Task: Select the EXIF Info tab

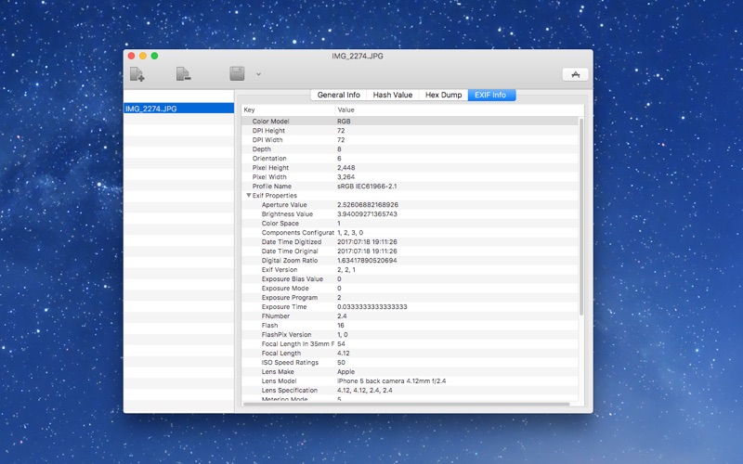Action: tap(492, 95)
